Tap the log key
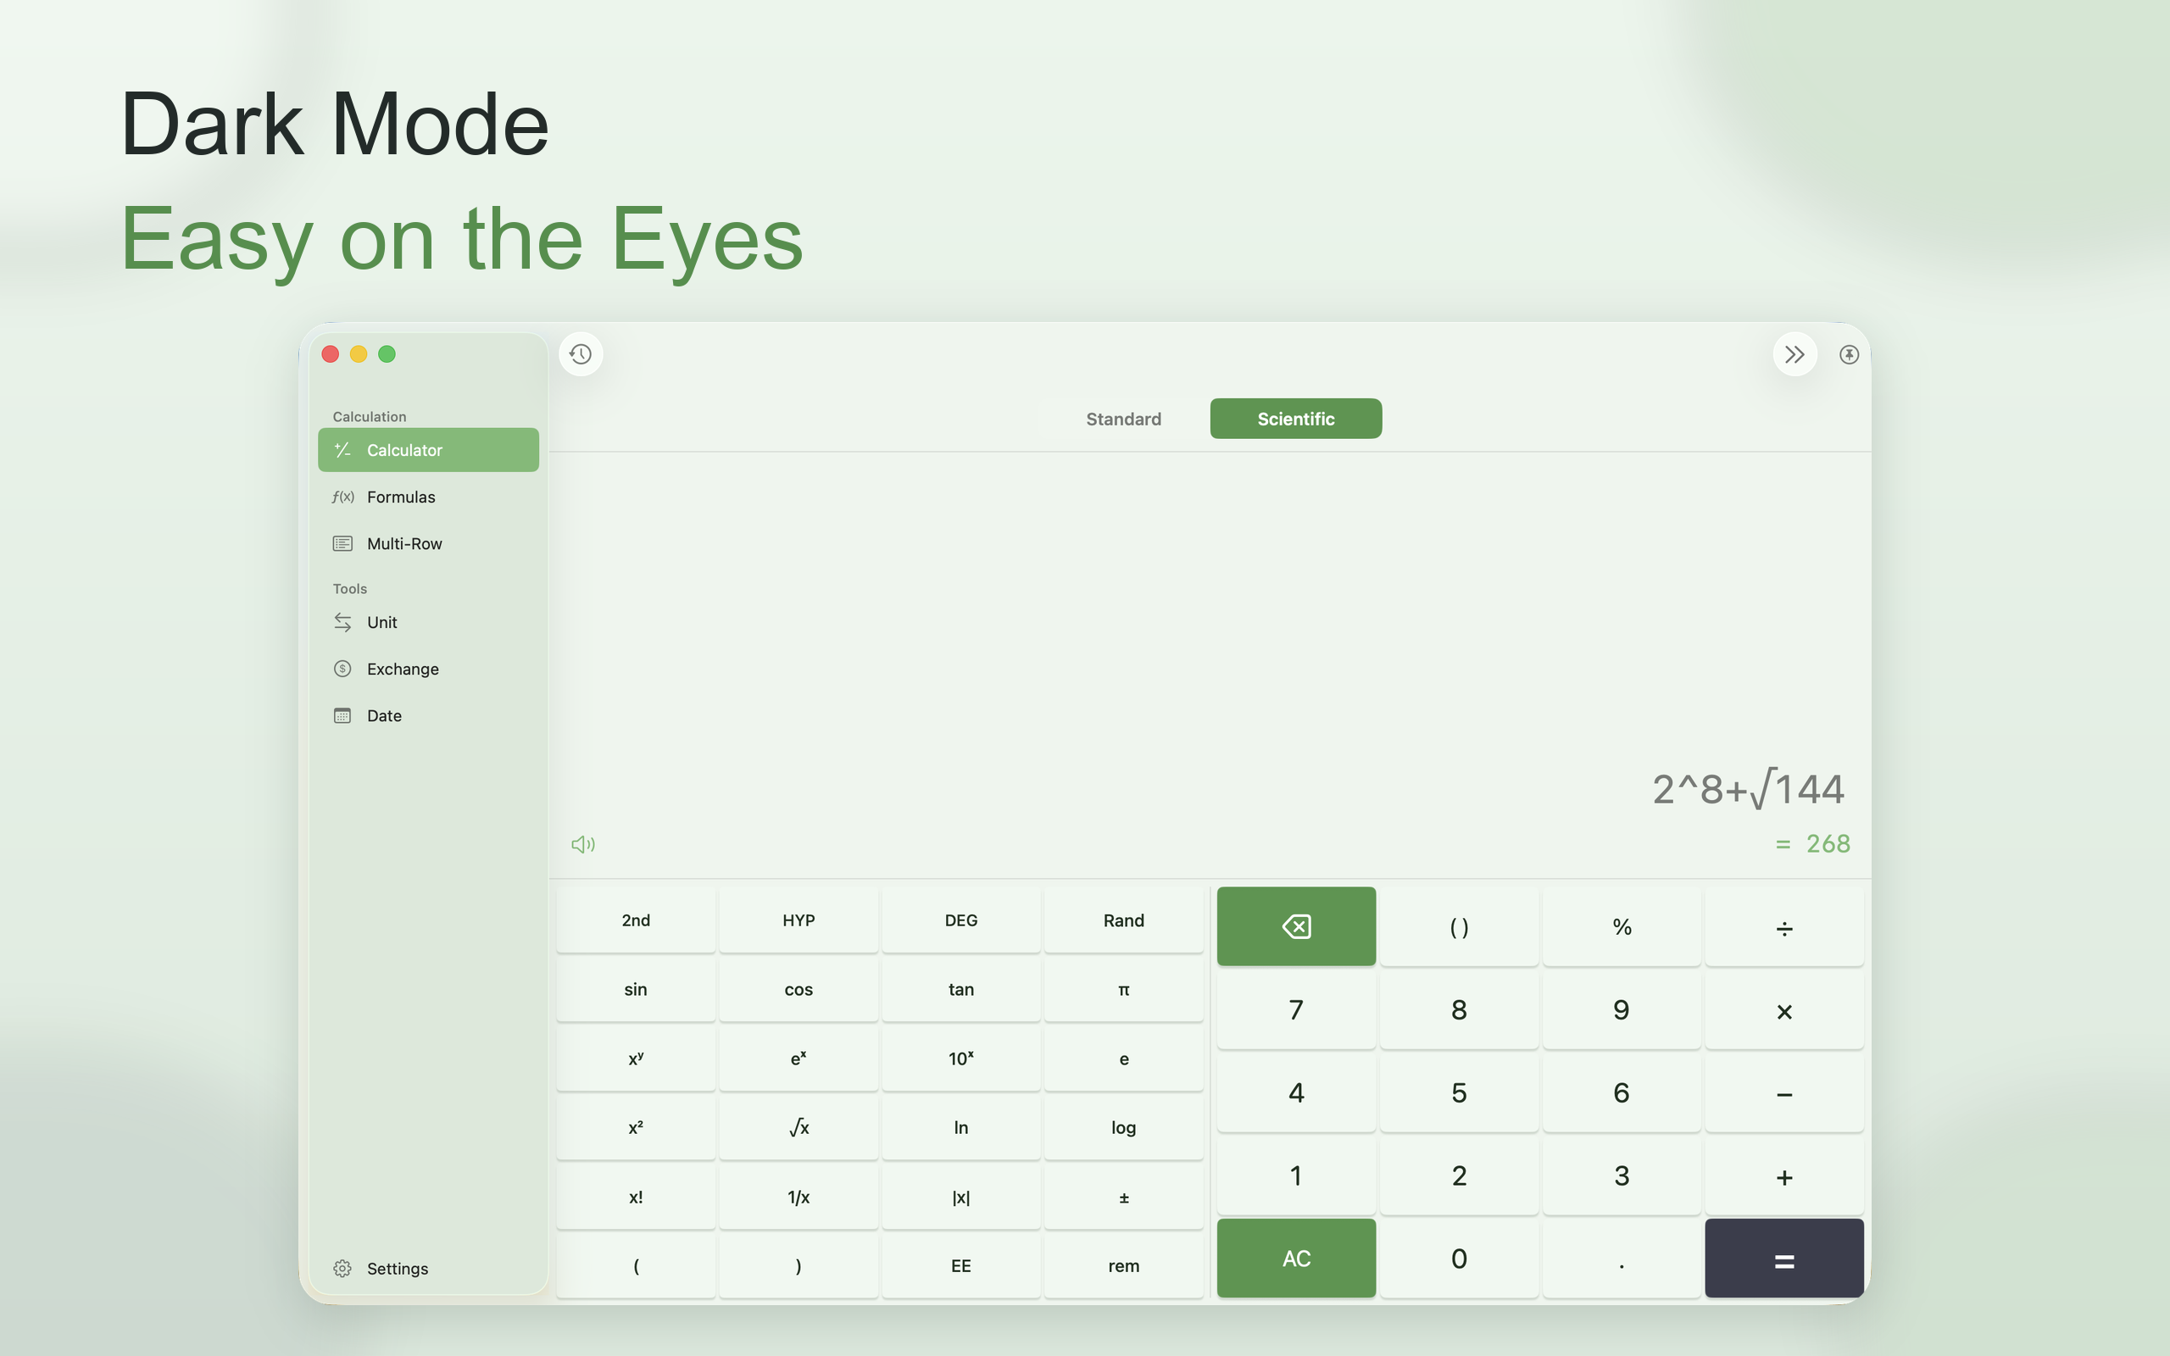 1123,1127
